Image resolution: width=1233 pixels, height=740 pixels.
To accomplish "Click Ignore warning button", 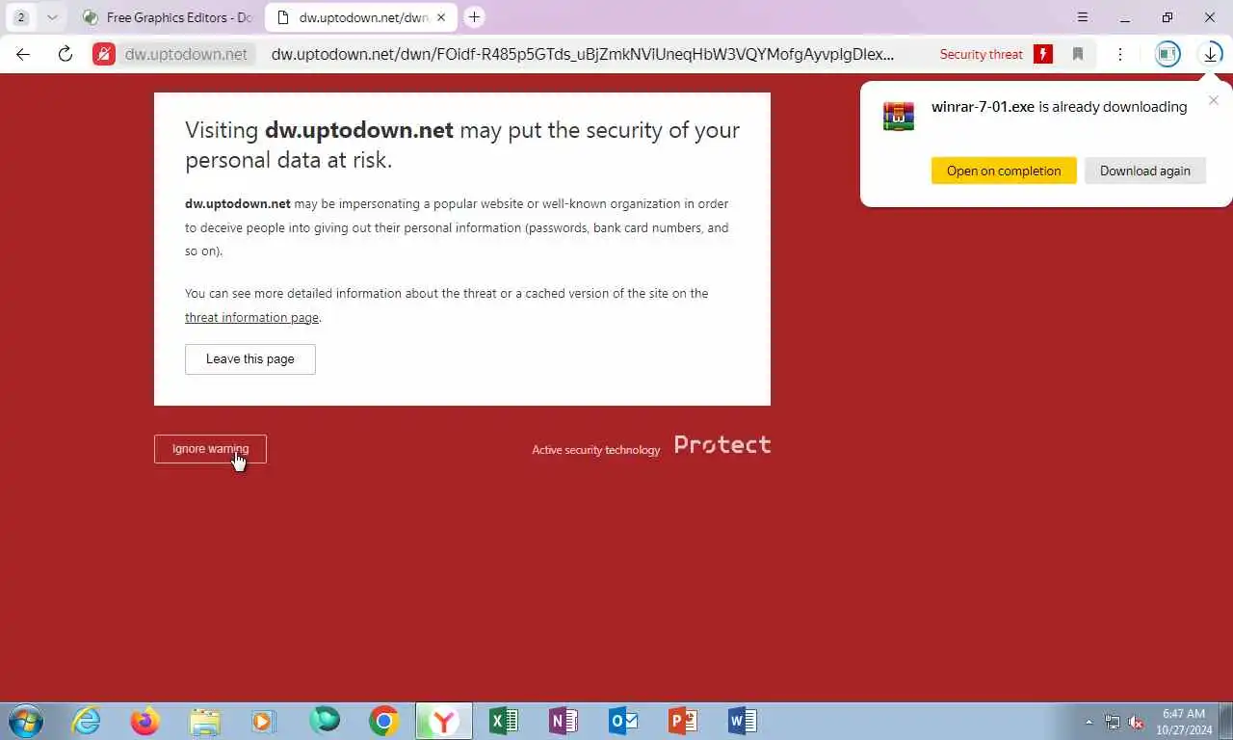I will tap(210, 449).
